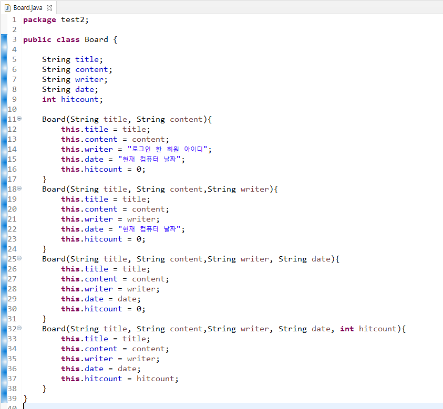Click 'this.hitcount = 0;' on line 16
Screen dimensions: 443x409
(x=103, y=170)
